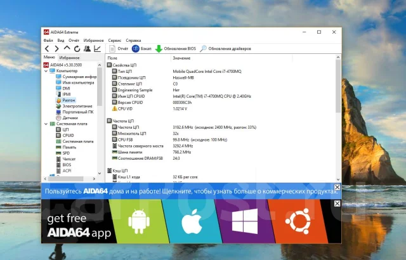Collapse the Системная плата tree branch
Image resolution: width=406 pixels, height=260 pixels.
[x=46, y=124]
